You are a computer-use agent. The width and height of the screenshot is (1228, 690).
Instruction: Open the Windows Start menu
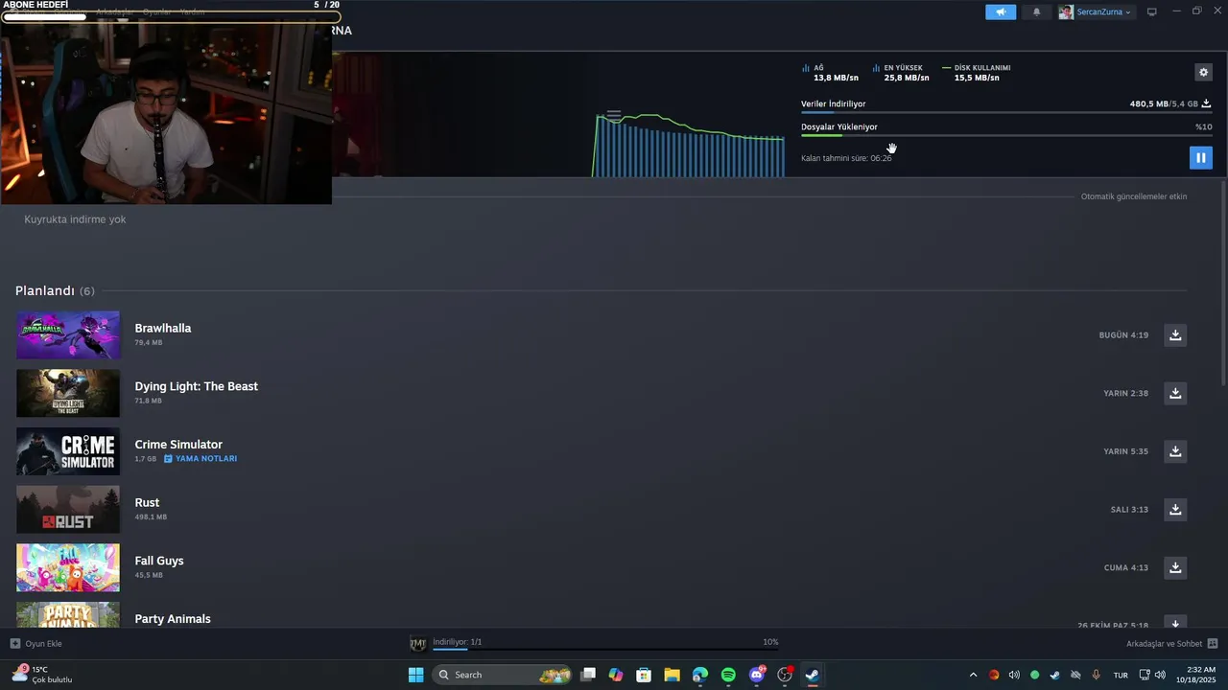(415, 675)
